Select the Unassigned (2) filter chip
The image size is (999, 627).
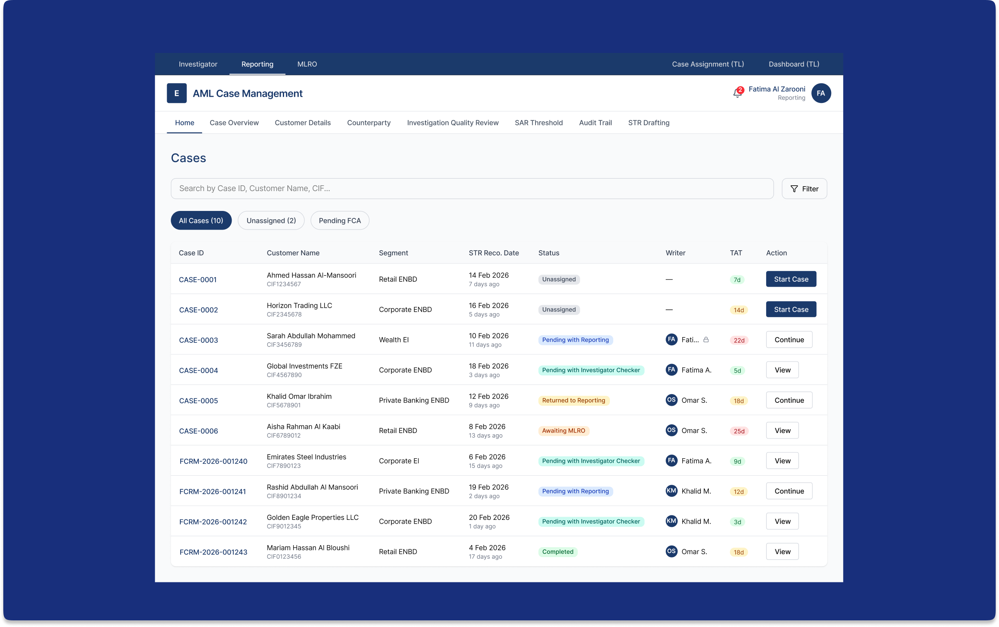(x=271, y=220)
